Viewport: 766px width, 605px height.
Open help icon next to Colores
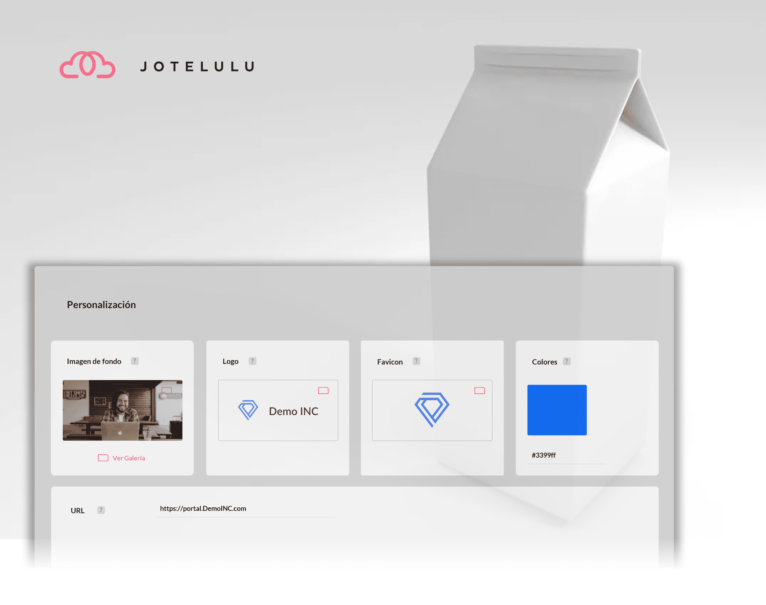coord(567,361)
